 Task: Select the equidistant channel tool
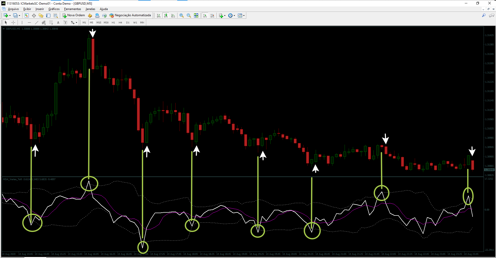pyautogui.click(x=44, y=22)
